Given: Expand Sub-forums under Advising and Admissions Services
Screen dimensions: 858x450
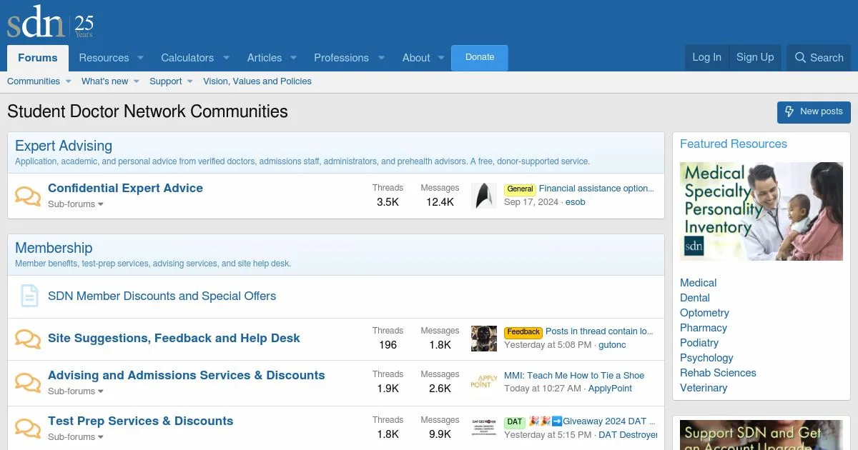Looking at the screenshot, I should tap(76, 391).
